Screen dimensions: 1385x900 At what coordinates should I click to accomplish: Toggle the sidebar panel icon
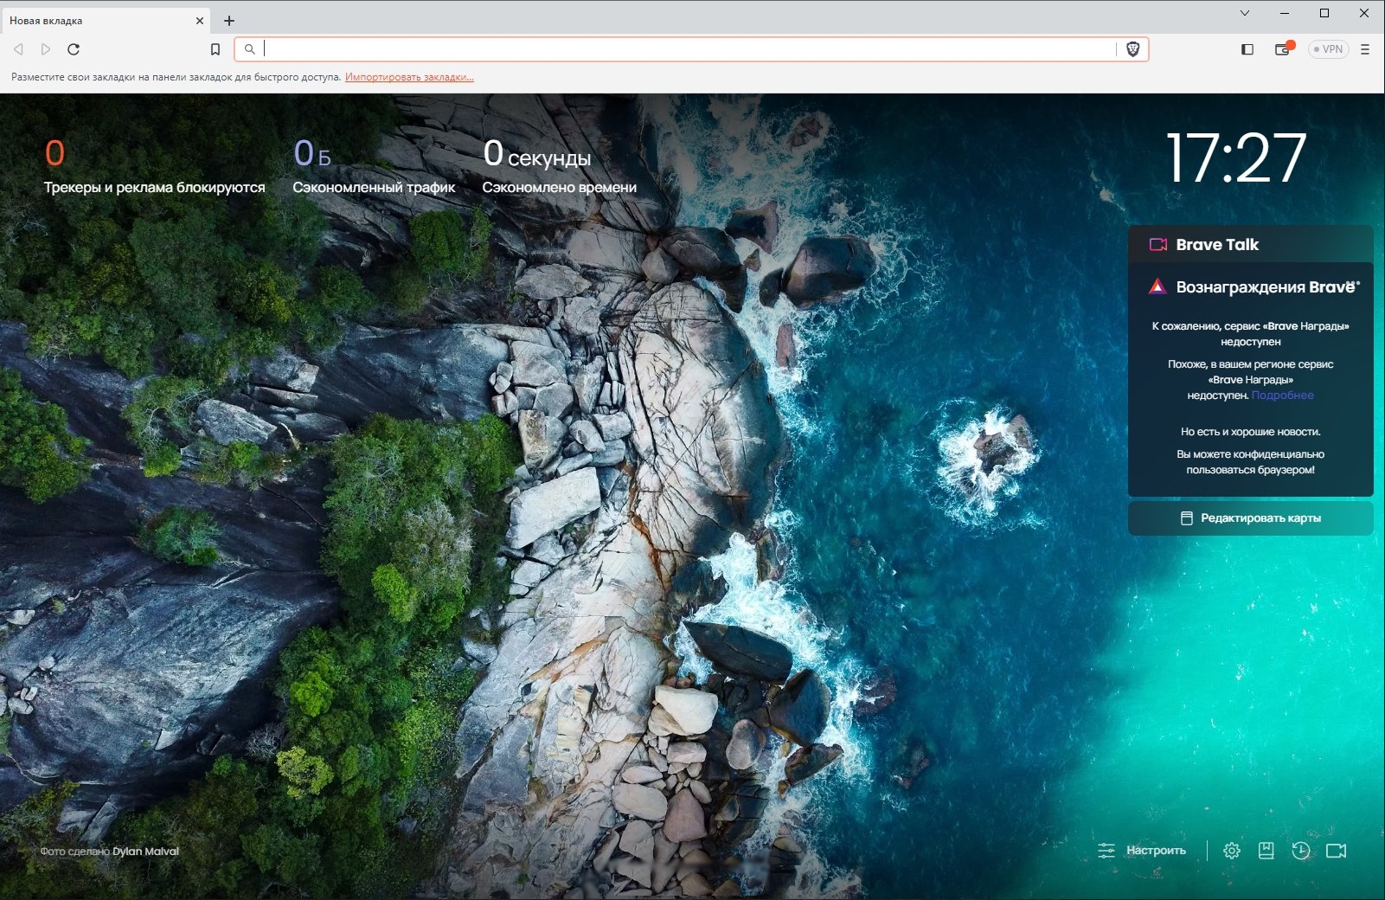[x=1247, y=49]
